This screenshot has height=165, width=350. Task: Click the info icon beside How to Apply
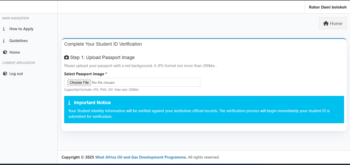point(4,29)
